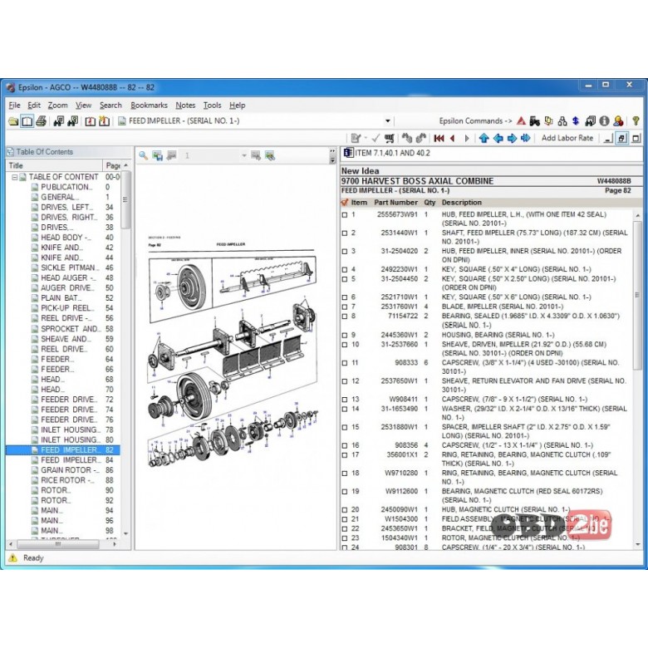The image size is (648, 648).
Task: Click the user with red badge icon
Action: 618,121
